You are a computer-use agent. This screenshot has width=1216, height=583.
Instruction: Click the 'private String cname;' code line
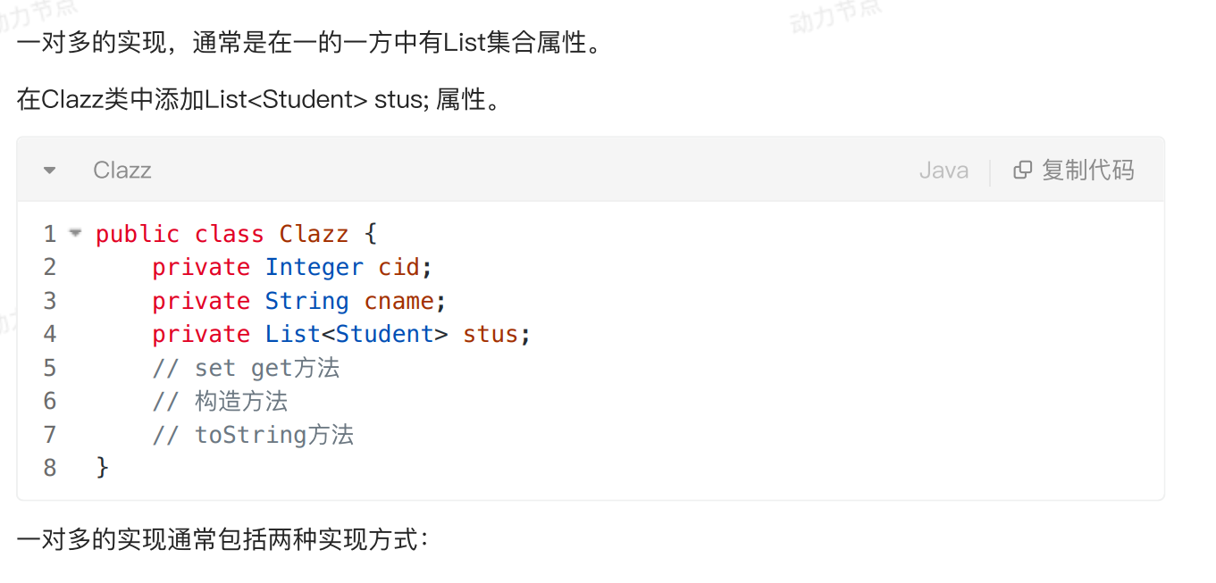coord(299,301)
